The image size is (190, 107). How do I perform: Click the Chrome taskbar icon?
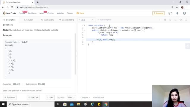point(106,104)
